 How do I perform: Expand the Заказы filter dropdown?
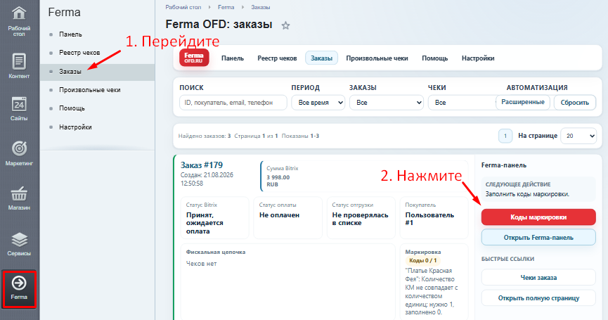tap(386, 103)
